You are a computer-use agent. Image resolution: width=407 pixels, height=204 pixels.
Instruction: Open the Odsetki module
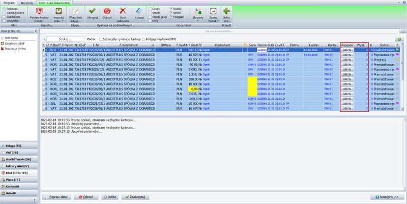pos(19,193)
